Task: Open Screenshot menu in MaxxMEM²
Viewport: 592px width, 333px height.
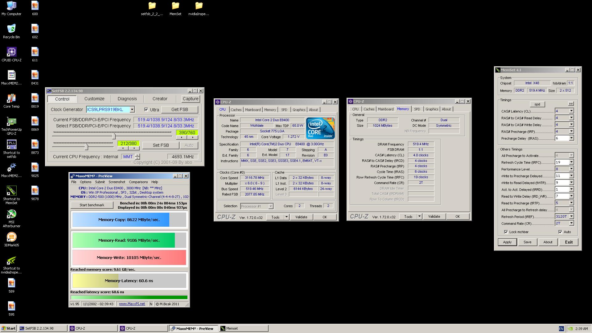Action: [117, 182]
